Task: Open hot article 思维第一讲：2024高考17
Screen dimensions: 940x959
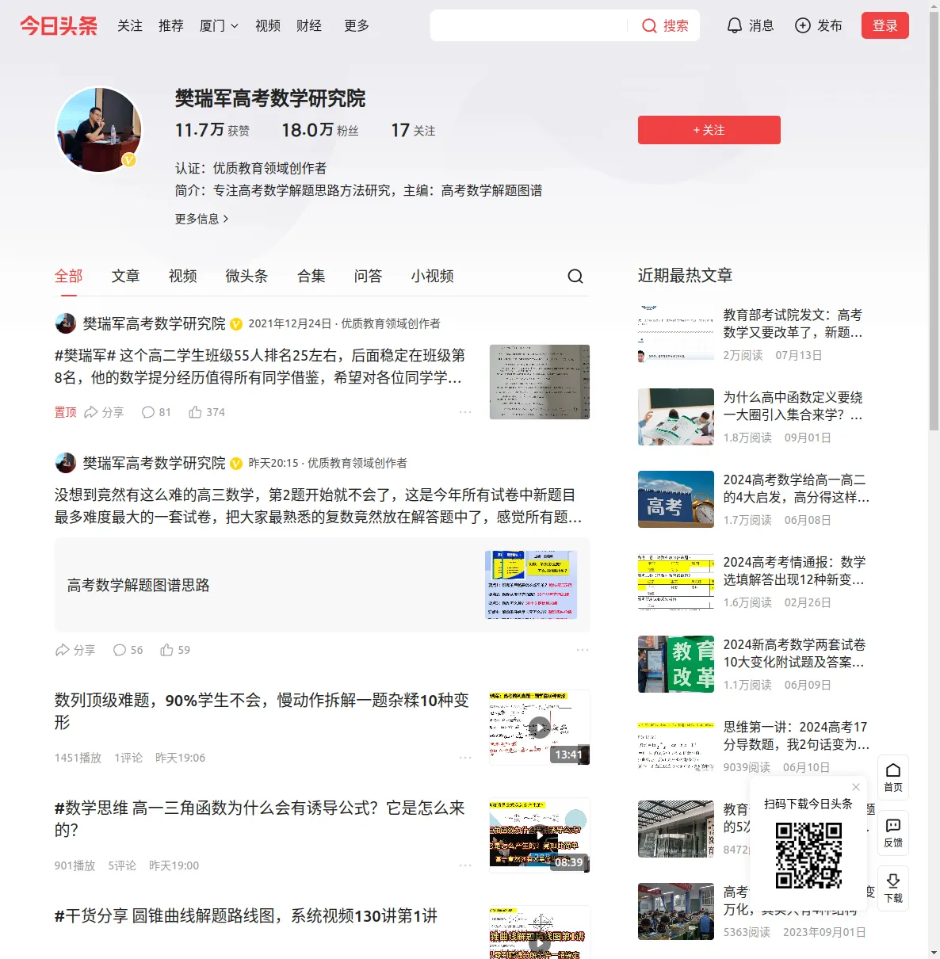Action: (x=797, y=735)
